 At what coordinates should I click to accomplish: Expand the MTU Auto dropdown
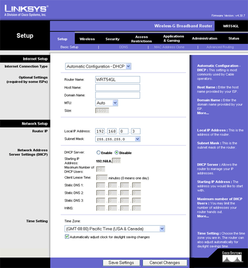[x=106, y=103]
